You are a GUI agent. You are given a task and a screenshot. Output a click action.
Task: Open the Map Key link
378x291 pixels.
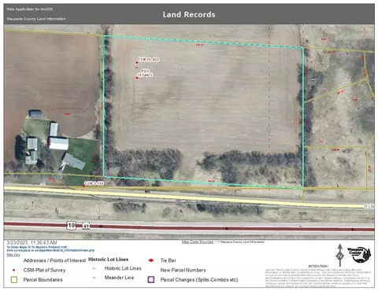(13, 255)
